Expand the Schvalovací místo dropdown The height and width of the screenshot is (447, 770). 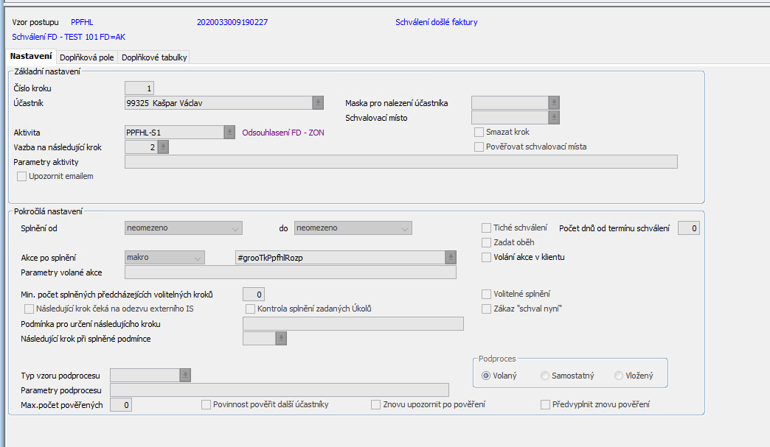click(x=554, y=118)
